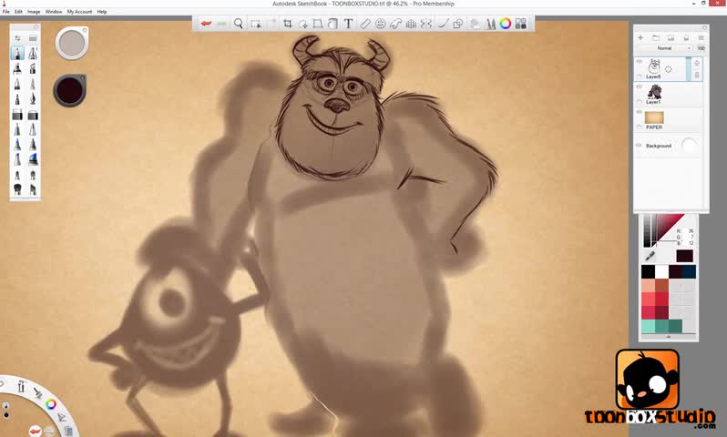Image resolution: width=727 pixels, height=437 pixels.
Task: Pick the dark blue palette swatch
Action: coord(689,271)
